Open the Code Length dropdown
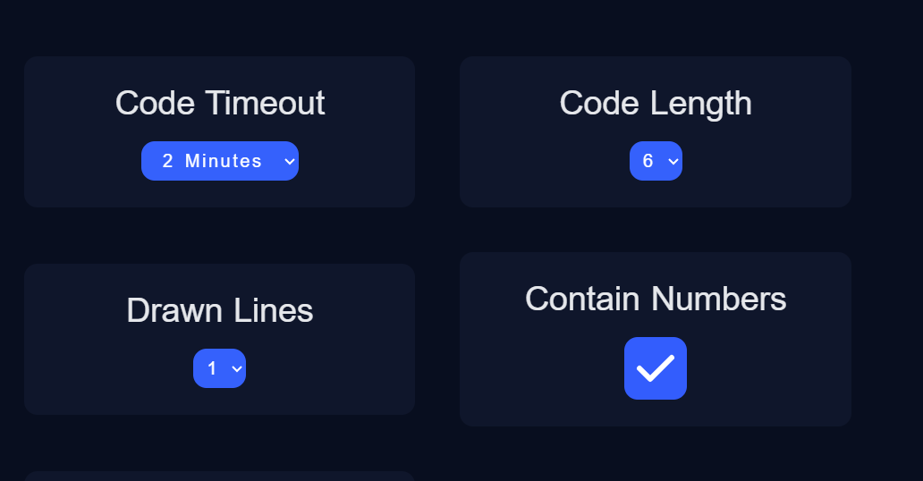 coord(656,161)
